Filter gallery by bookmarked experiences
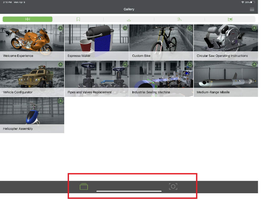The width and height of the screenshot is (263, 199). coord(78,19)
